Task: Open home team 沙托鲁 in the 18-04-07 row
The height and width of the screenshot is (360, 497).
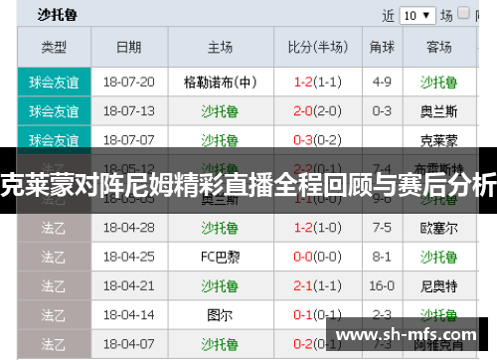Action: click(x=220, y=345)
